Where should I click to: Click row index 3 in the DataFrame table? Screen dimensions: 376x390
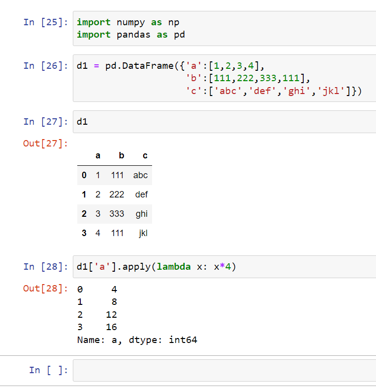pyautogui.click(x=84, y=233)
